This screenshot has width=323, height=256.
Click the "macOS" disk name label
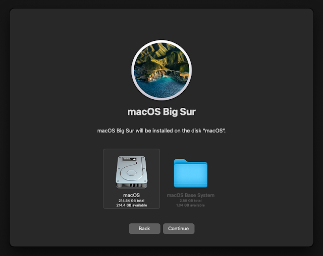click(x=131, y=195)
